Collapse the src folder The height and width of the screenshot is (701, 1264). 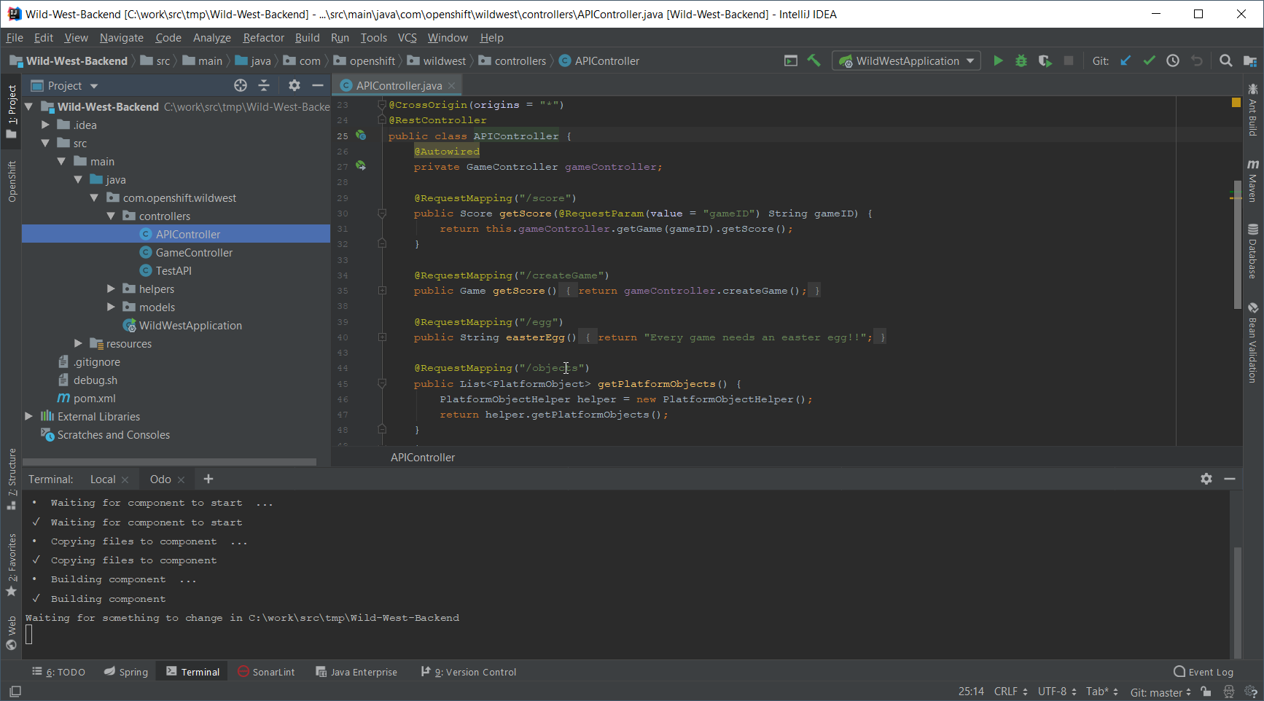pos(45,144)
